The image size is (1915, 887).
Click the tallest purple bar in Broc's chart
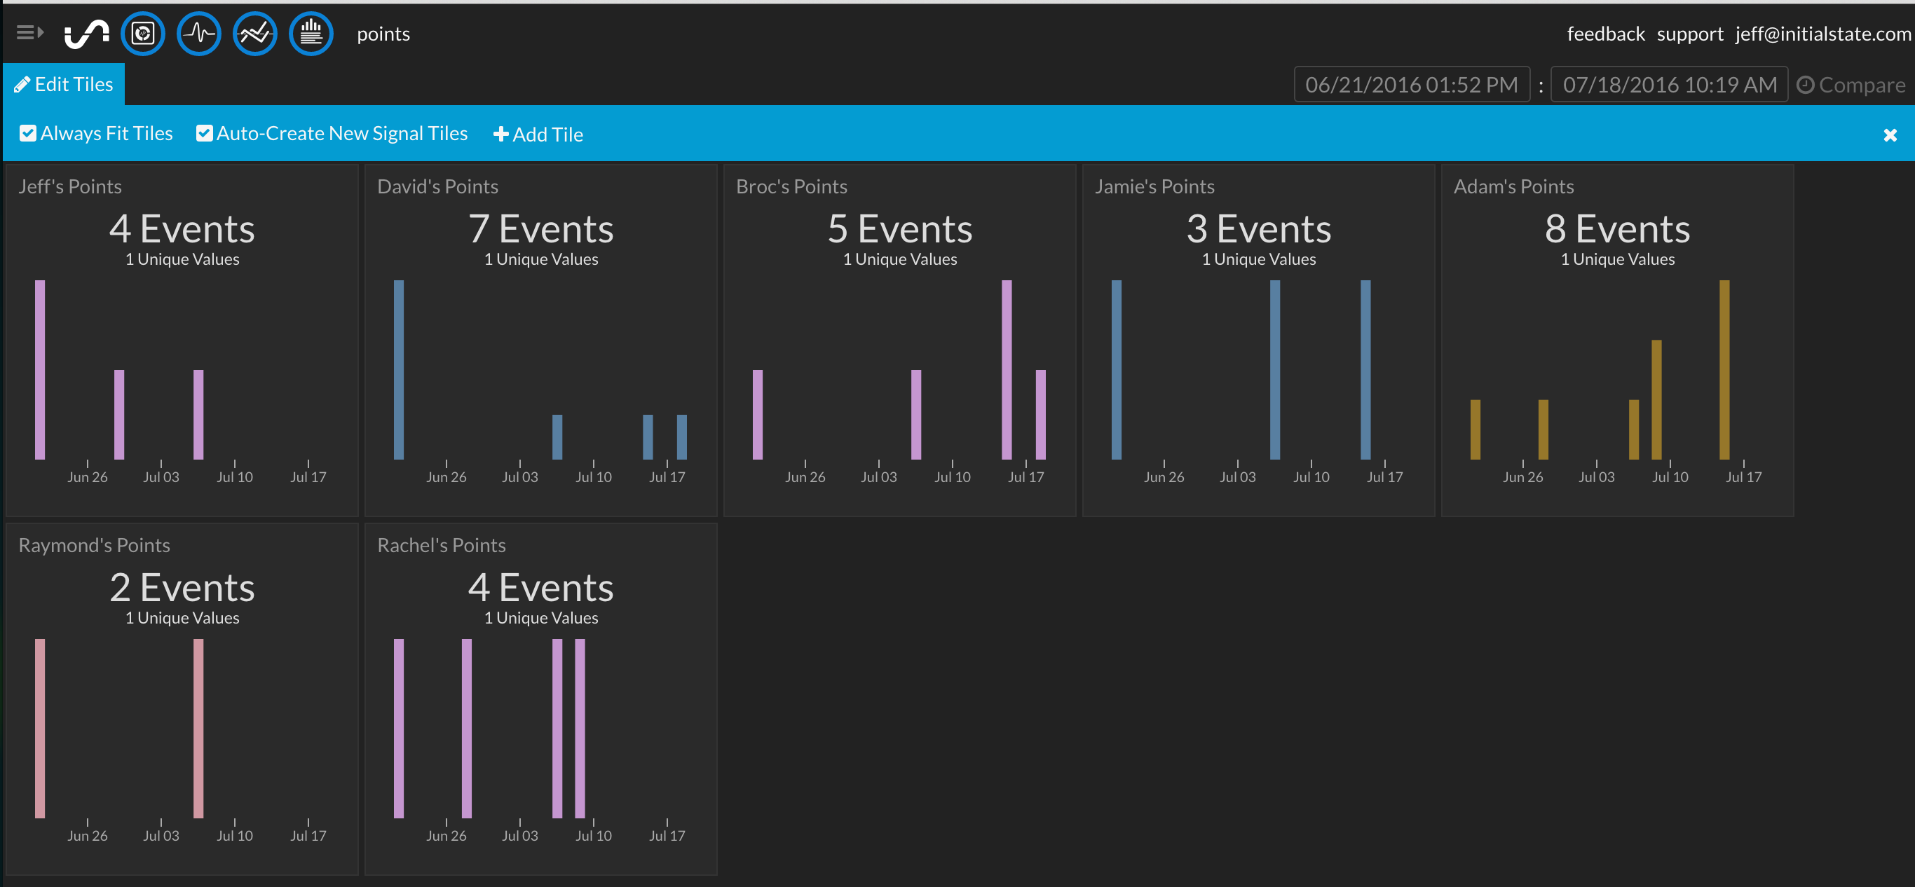pos(1007,370)
